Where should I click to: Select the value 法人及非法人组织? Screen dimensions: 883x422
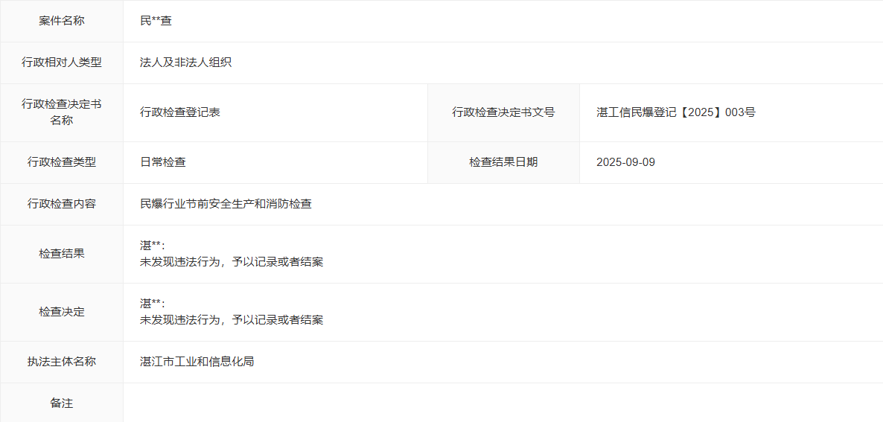(x=185, y=63)
